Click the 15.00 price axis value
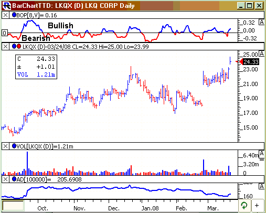The width and height of the screenshot is (266, 213). [250, 127]
